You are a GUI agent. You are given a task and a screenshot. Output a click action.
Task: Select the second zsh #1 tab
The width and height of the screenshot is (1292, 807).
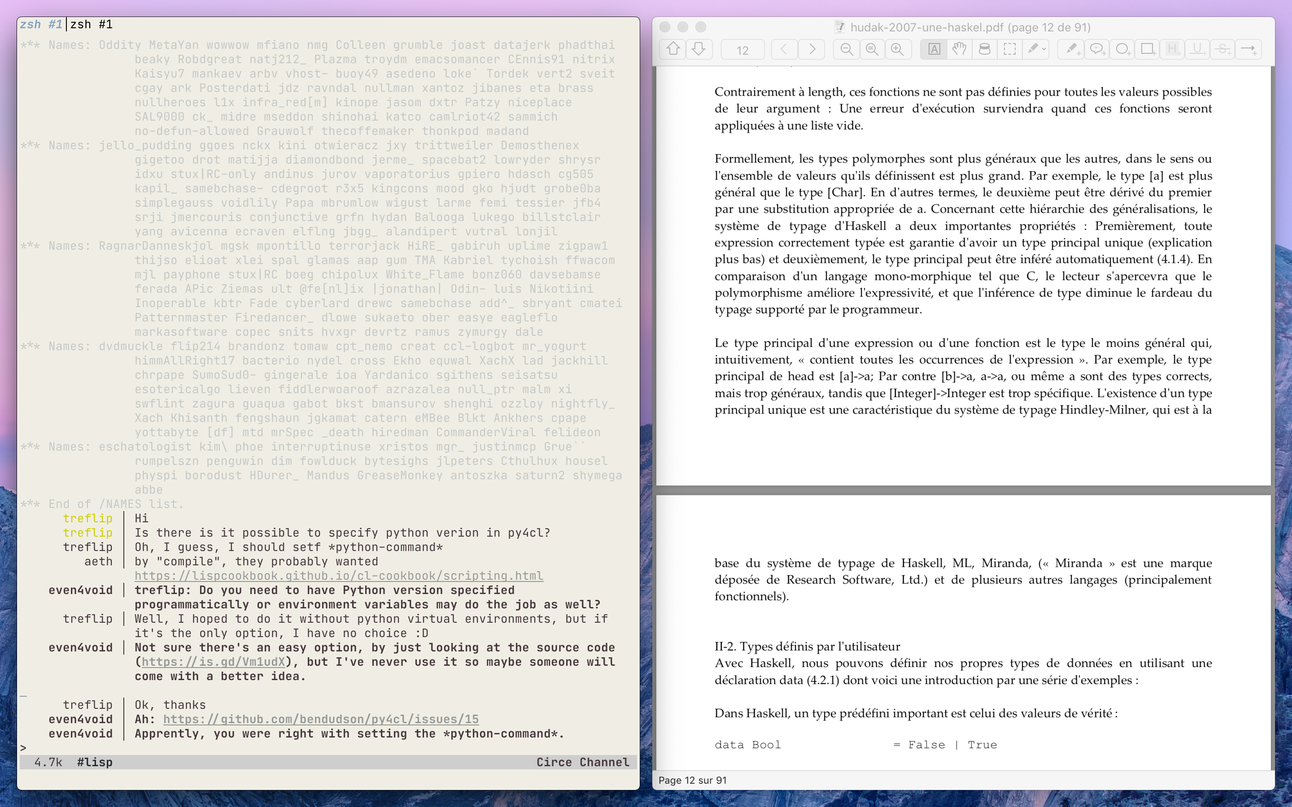point(92,25)
